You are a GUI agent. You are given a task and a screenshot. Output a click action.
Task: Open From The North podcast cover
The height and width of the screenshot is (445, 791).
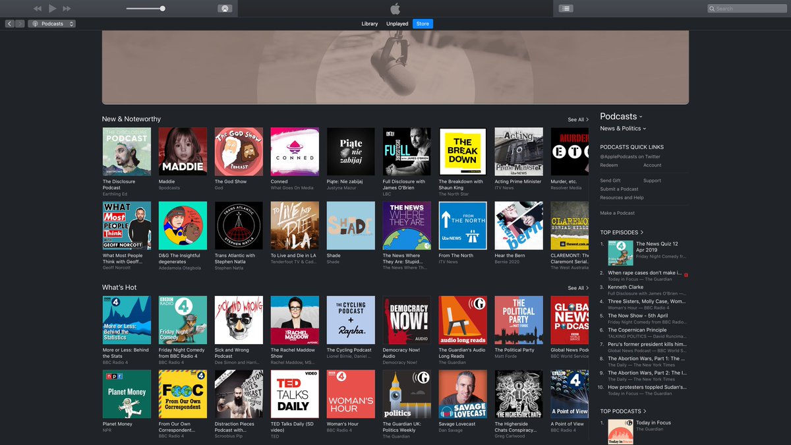click(463, 225)
